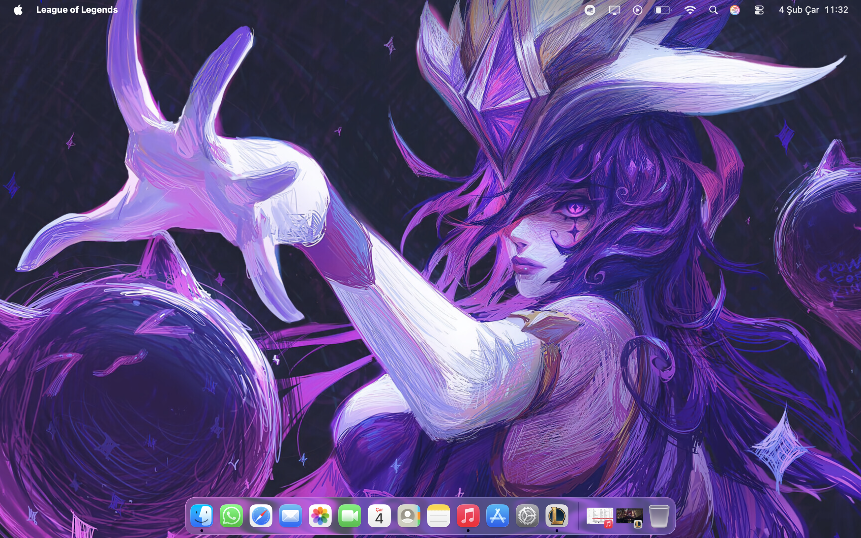Open FaceTime from the Dock
Image resolution: width=861 pixels, height=538 pixels.
pyautogui.click(x=350, y=515)
